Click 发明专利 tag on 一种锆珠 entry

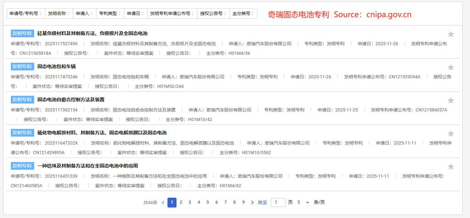22,166
